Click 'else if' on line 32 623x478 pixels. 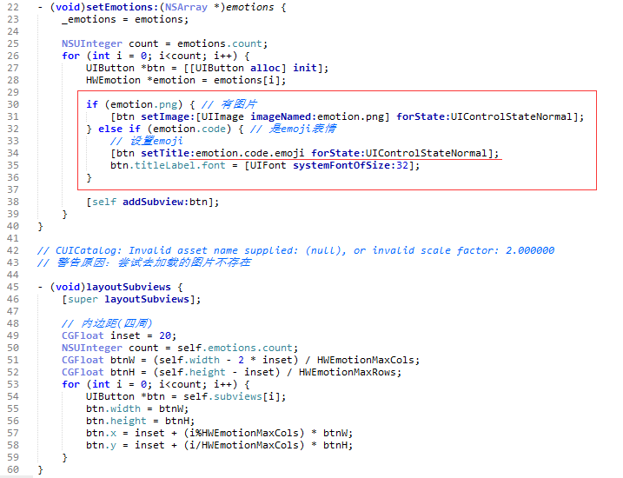pos(119,129)
